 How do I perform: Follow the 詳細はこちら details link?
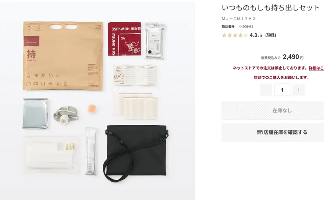click(x=316, y=68)
